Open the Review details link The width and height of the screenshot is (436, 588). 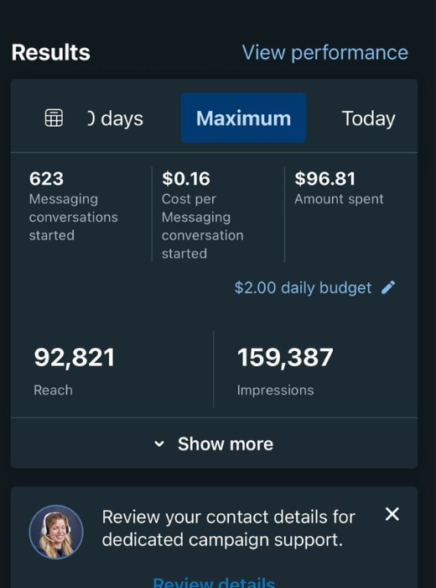pyautogui.click(x=214, y=582)
